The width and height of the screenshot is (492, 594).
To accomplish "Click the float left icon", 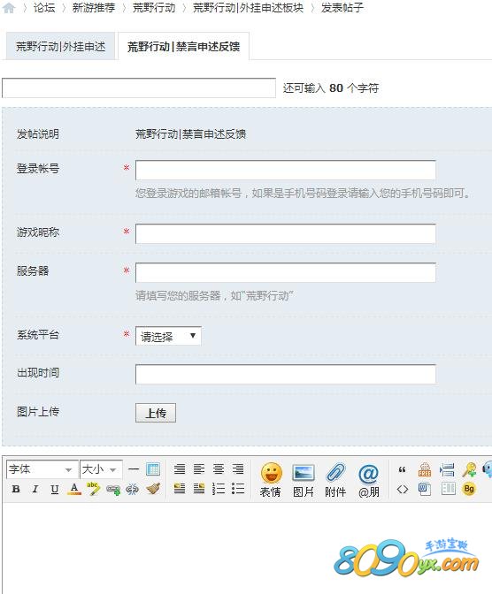I will (x=180, y=489).
